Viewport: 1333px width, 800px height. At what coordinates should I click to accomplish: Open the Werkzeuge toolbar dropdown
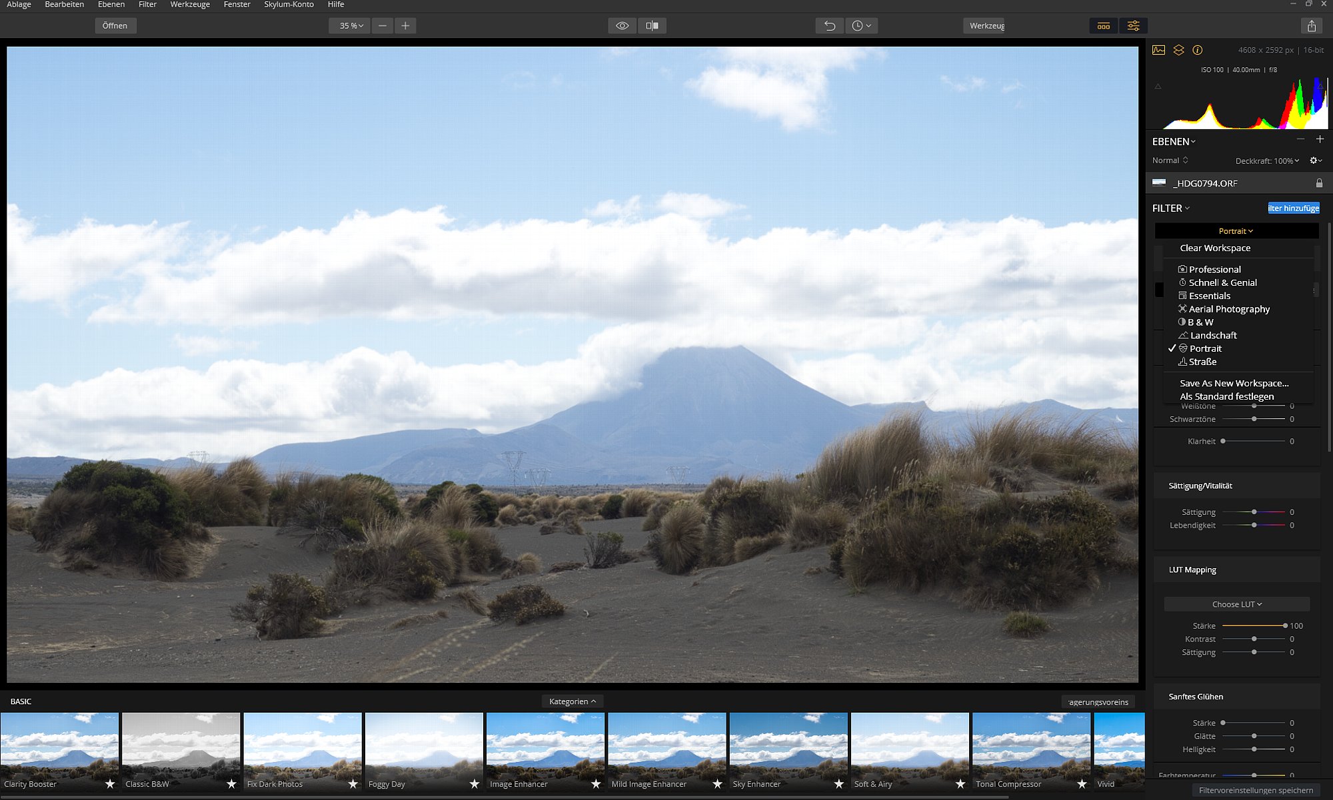point(984,26)
